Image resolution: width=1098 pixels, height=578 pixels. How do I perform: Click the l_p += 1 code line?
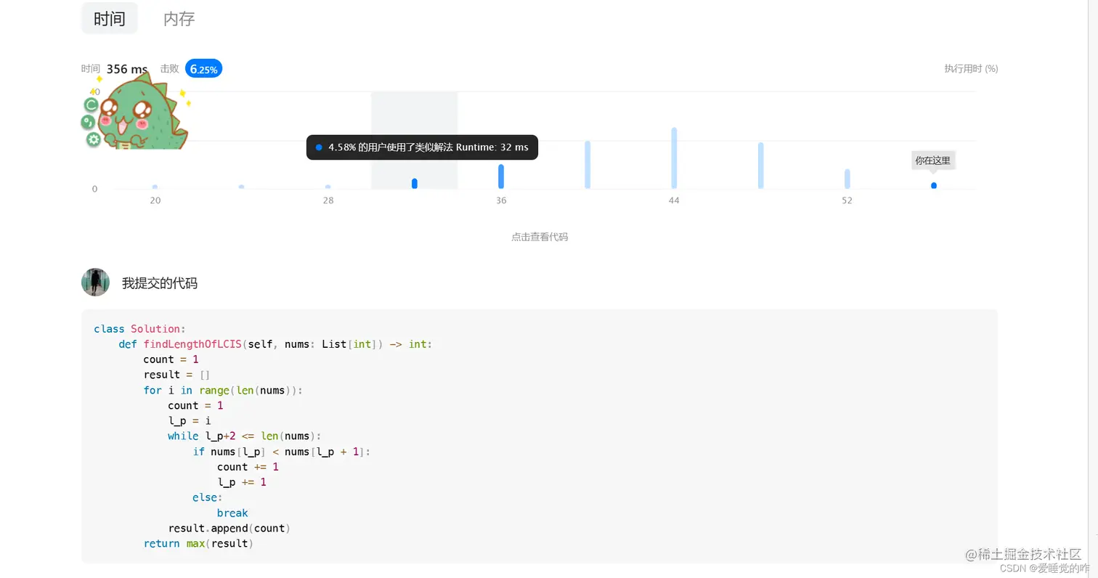[x=242, y=482]
